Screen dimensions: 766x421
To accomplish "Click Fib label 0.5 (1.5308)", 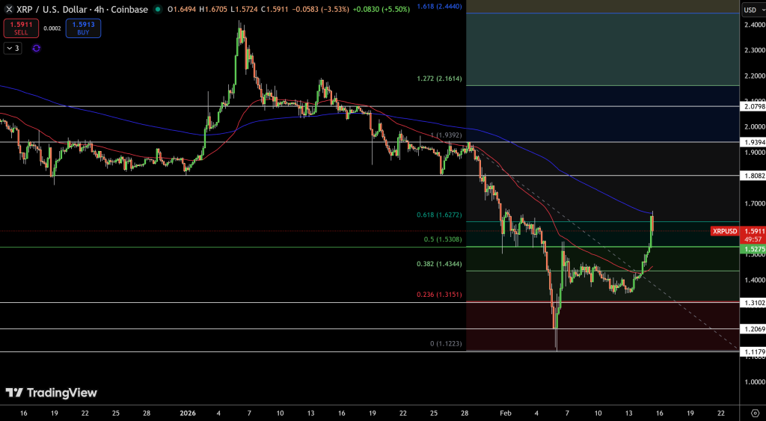I will coord(443,239).
